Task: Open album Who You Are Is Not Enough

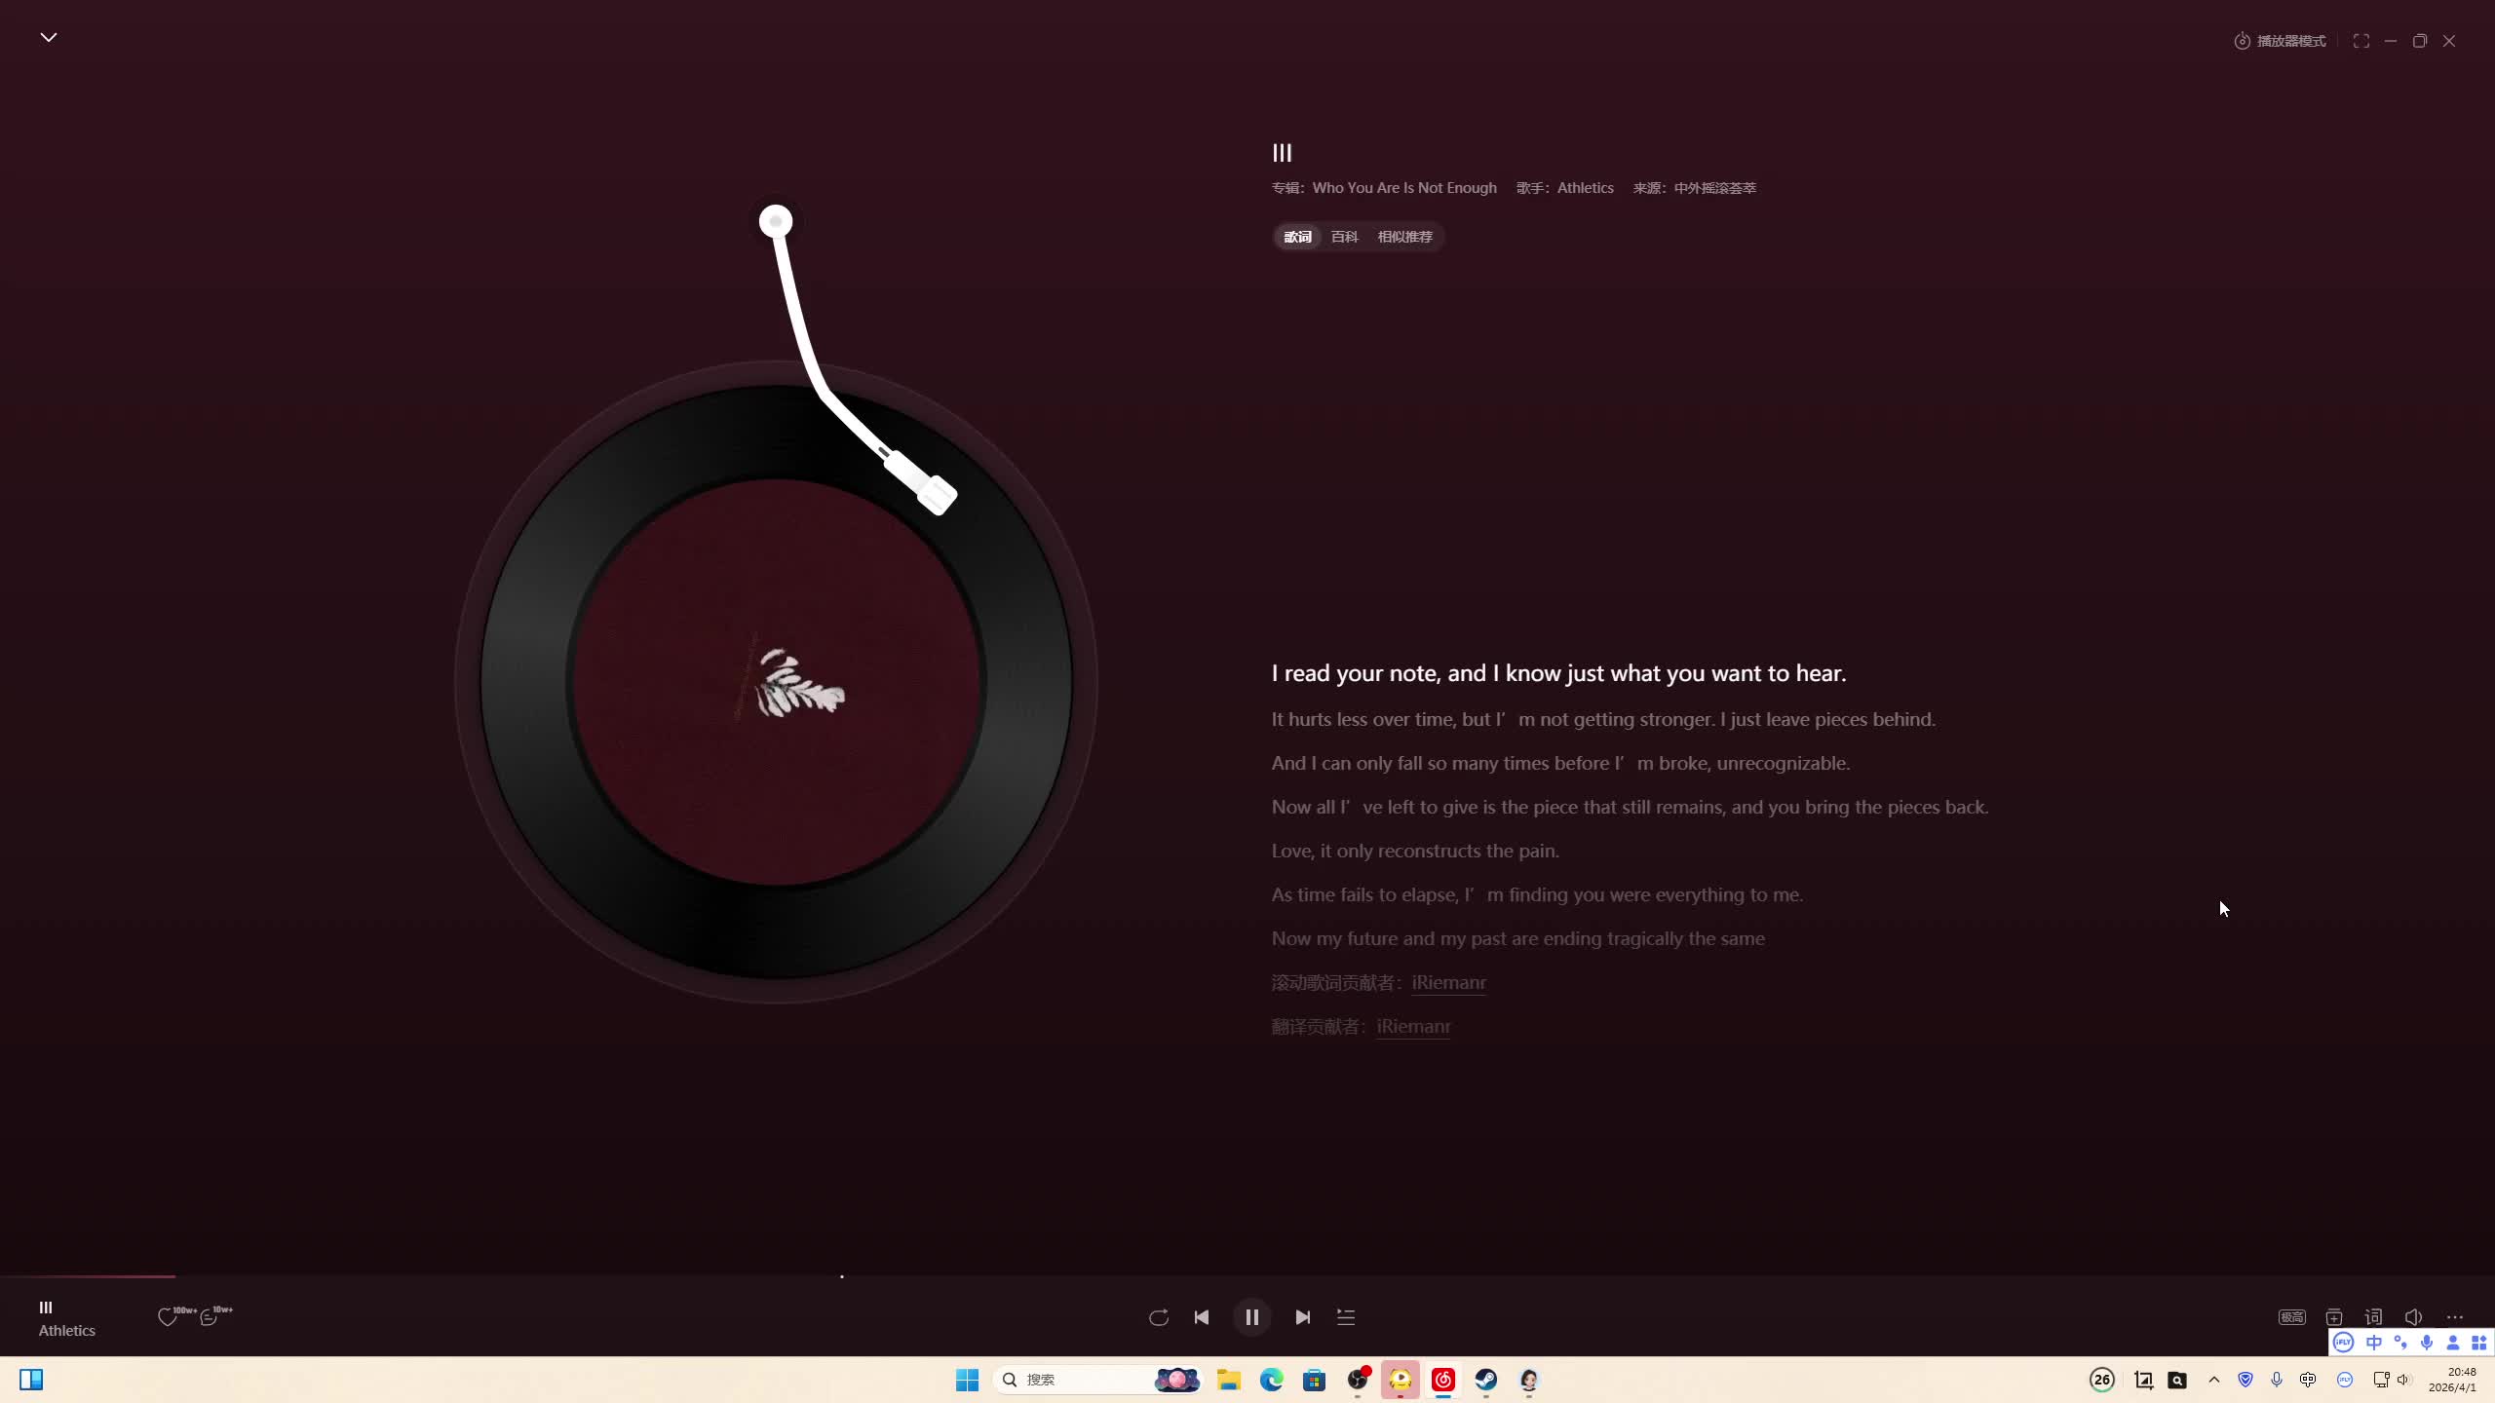Action: (x=1403, y=188)
